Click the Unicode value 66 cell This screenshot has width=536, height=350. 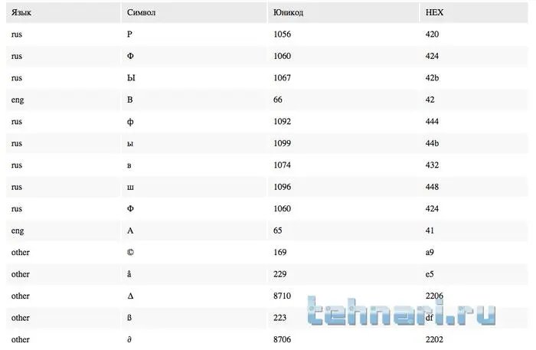click(278, 100)
